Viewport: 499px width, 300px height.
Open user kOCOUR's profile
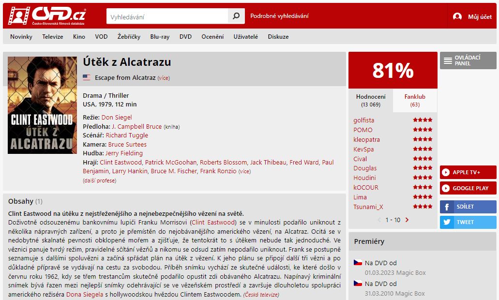pyautogui.click(x=366, y=187)
